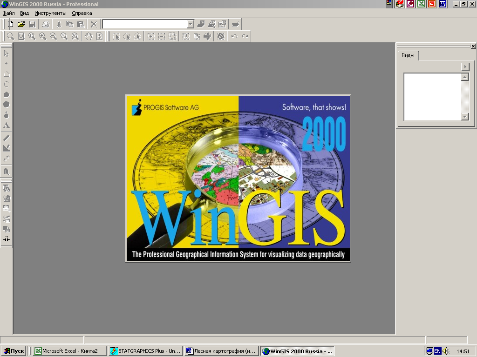Click the Copy icon in the toolbar
This screenshot has height=357, width=477.
70,24
